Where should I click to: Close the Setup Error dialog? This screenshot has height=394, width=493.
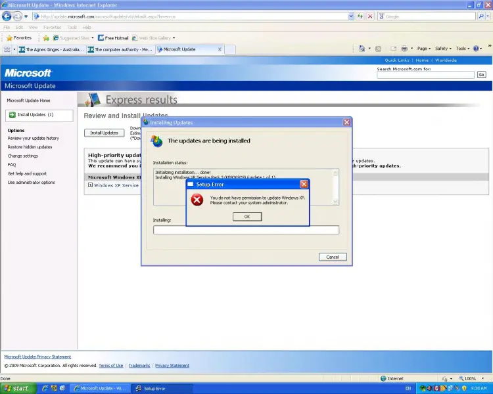(x=304, y=184)
